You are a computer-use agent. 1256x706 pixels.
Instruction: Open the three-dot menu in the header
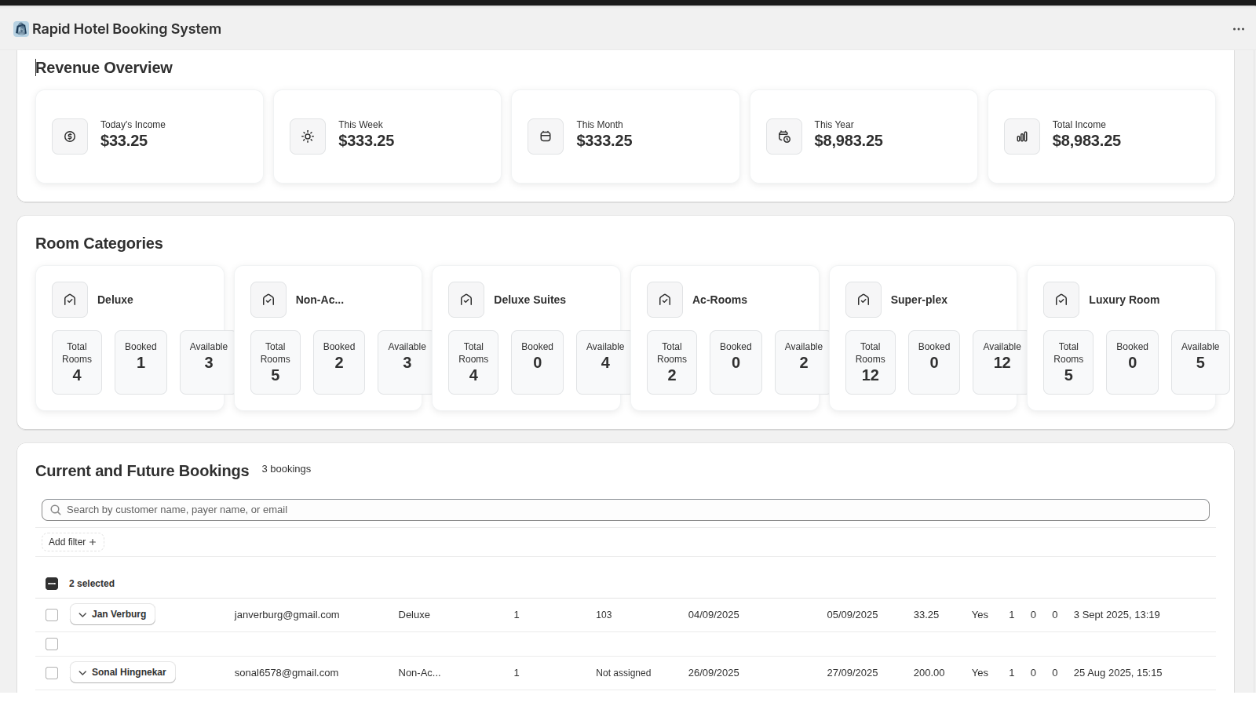tap(1238, 29)
